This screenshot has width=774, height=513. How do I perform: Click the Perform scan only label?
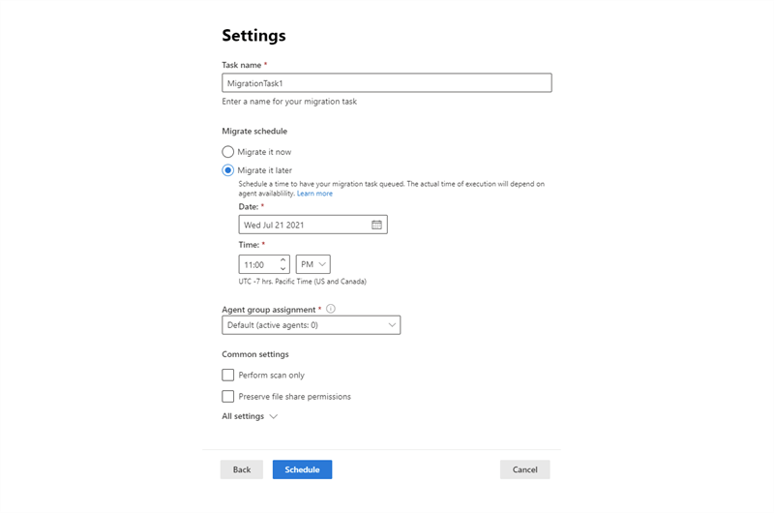(x=272, y=376)
